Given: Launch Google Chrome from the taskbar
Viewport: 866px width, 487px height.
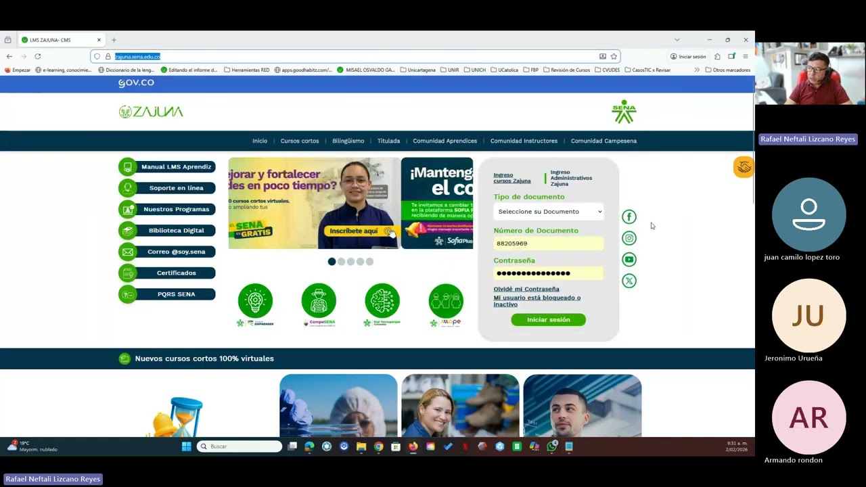Looking at the screenshot, I should click(378, 446).
